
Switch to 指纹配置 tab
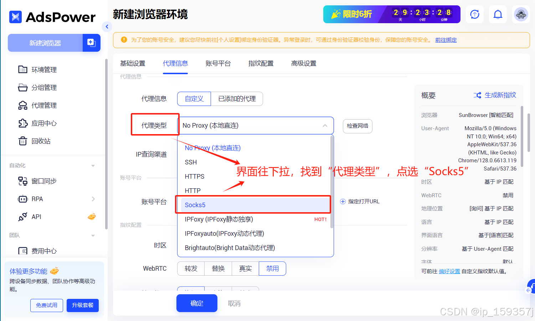tap(261, 63)
